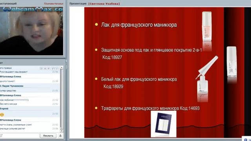Click the 'Презентация' panel title
Screen dimensions: 251x141
click(x=78, y=4)
